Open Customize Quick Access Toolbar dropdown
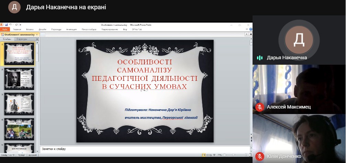346x163 pixels. click(x=20, y=25)
